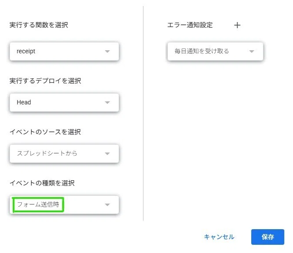Open the 毎日通知を受け取る frequency dropdown
This screenshot has width=293, height=253.
click(x=215, y=52)
